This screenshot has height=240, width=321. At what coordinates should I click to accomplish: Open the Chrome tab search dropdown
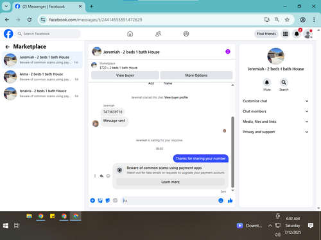click(x=6, y=6)
